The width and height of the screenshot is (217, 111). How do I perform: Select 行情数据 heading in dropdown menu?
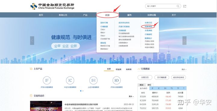104,27
